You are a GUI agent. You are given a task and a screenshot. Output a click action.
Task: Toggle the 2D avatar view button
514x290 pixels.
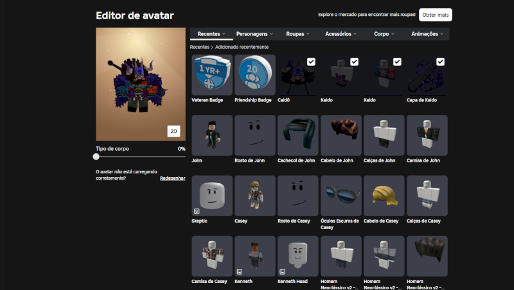173,132
